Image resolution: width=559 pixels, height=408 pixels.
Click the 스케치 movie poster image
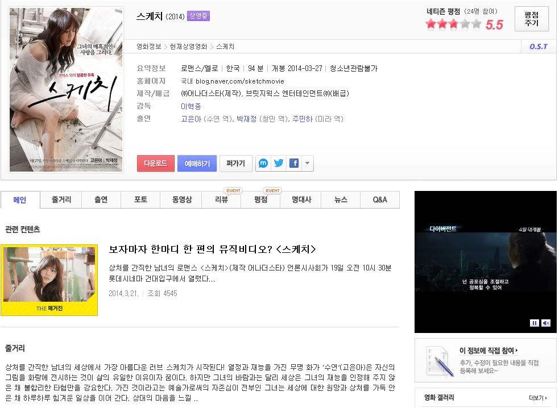tap(66, 89)
